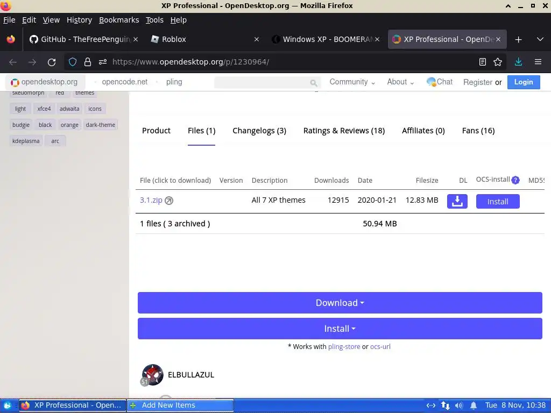Bookmark this page with the star icon
Image resolution: width=551 pixels, height=413 pixels.
pyautogui.click(x=498, y=62)
